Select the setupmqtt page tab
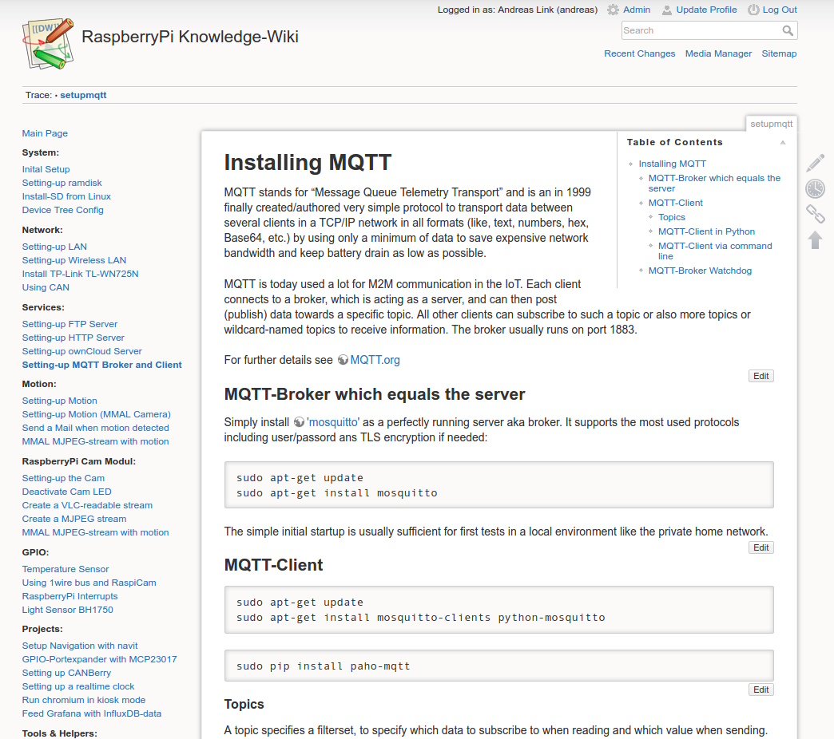 pyautogui.click(x=771, y=124)
